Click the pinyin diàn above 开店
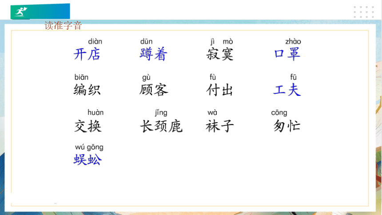The height and width of the screenshot is (215, 382). [x=95, y=41]
